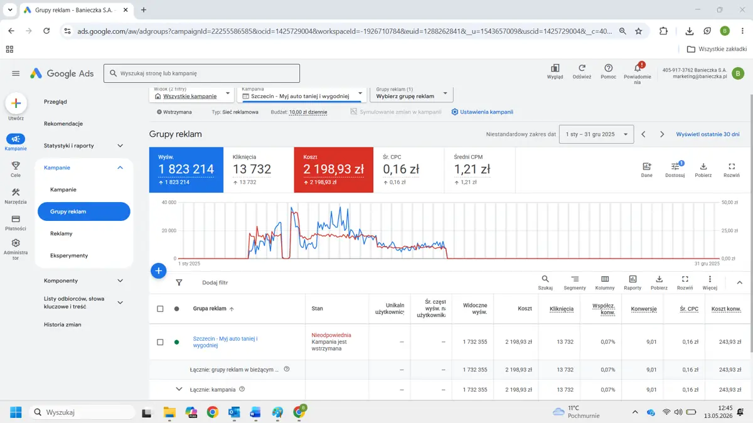The width and height of the screenshot is (753, 423).
Task: Open Windows Start button
Action: coord(16,412)
